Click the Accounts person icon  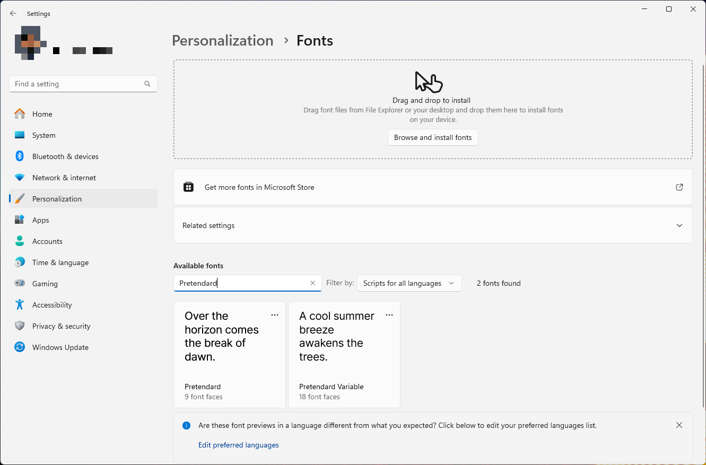20,241
